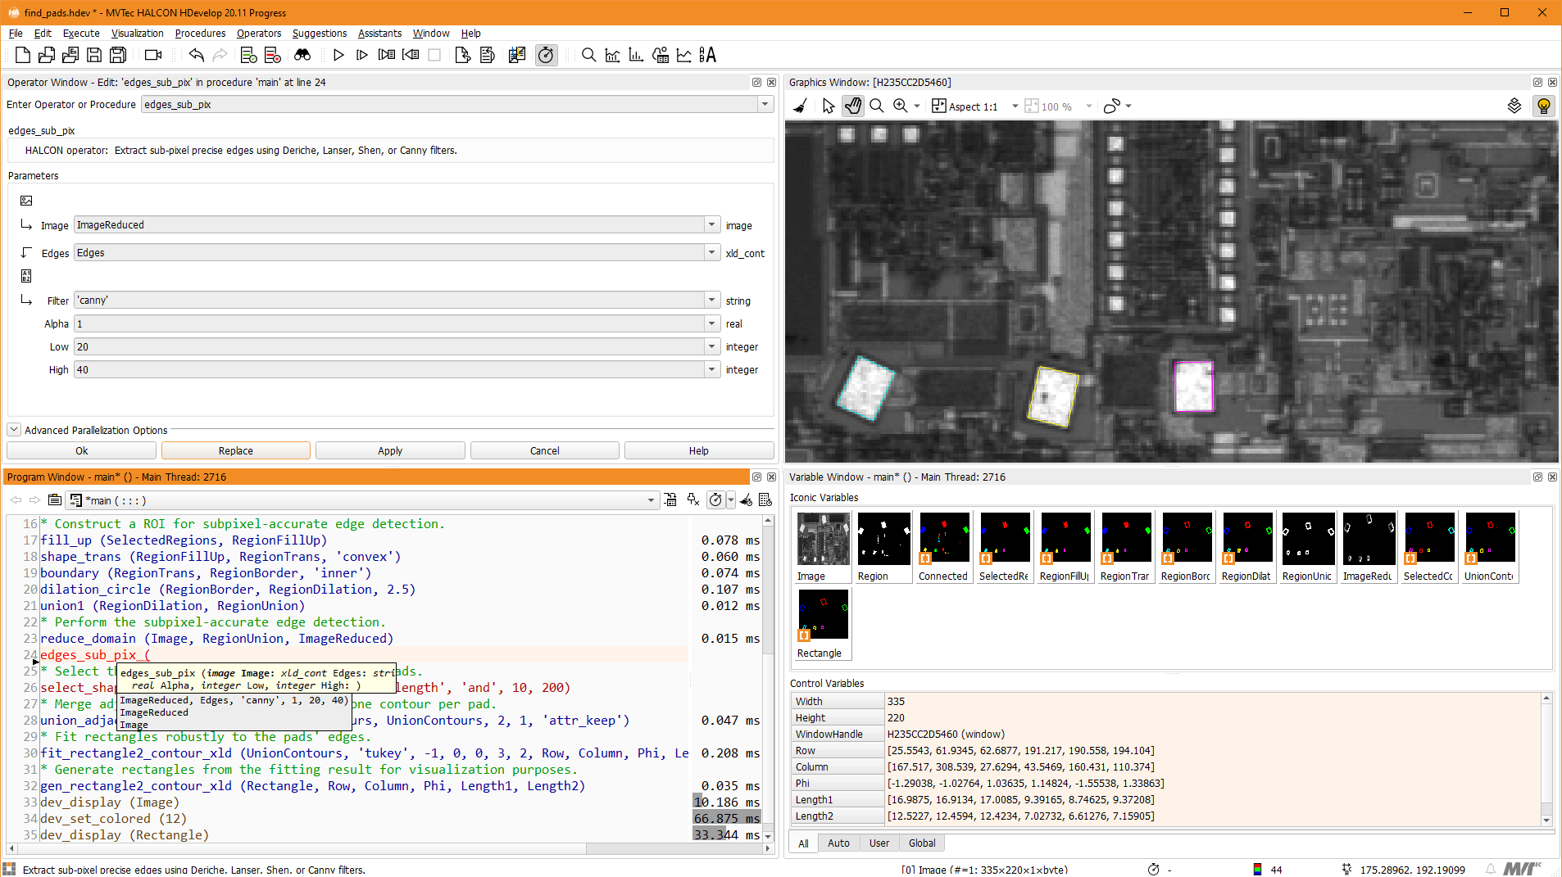
Task: Open the Execute menu
Action: point(81,34)
